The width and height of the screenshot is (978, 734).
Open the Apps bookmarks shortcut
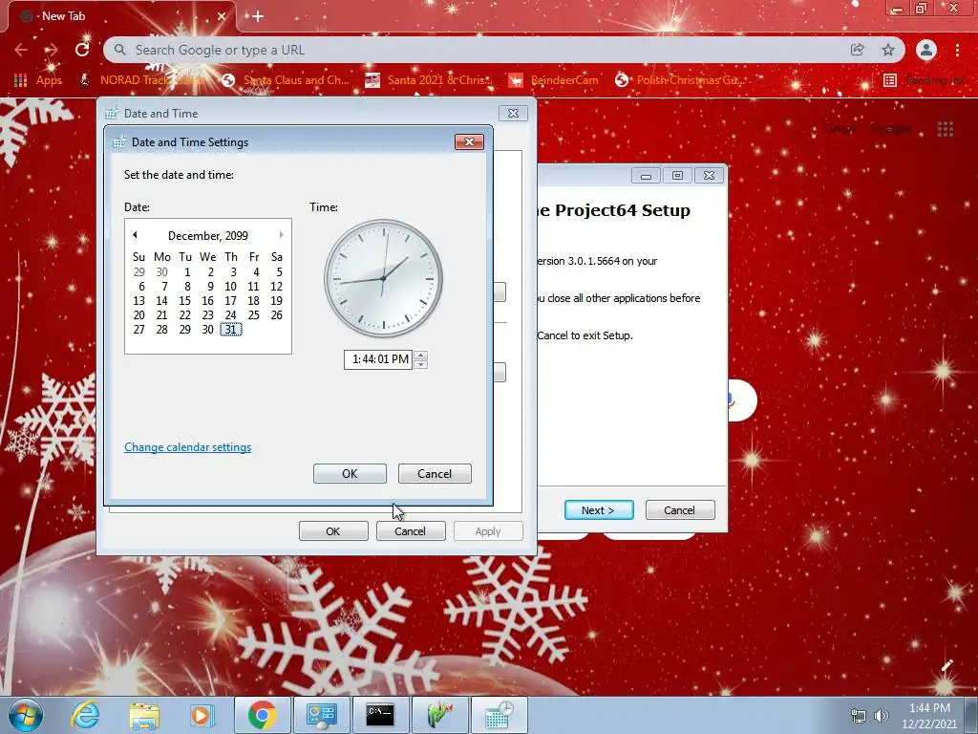click(x=37, y=80)
